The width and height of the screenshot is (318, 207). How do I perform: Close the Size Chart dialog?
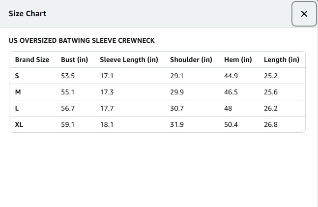click(304, 14)
